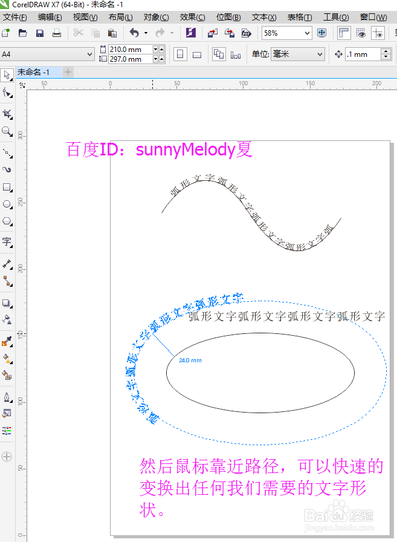Select the Drop Shadow tool
The width and height of the screenshot is (397, 542).
(7, 303)
